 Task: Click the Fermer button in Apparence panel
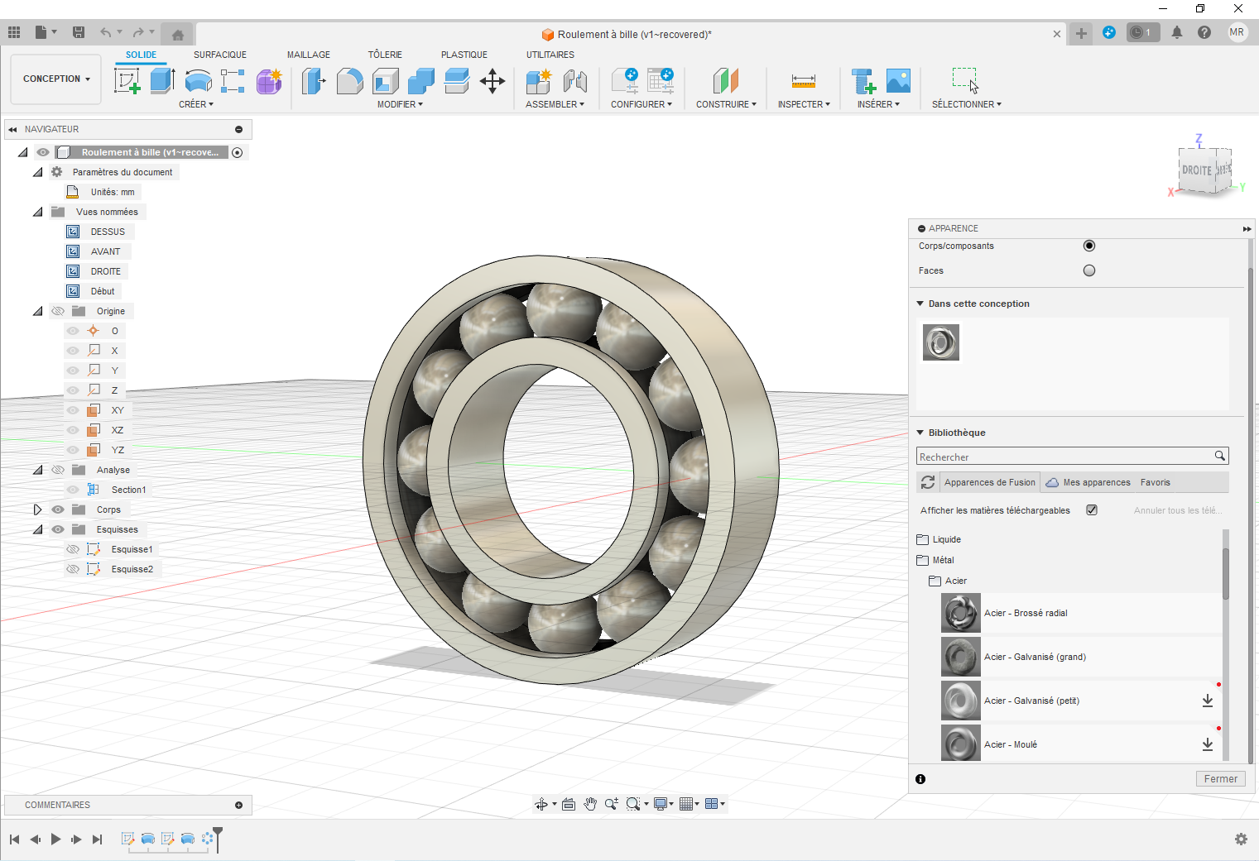(x=1220, y=778)
